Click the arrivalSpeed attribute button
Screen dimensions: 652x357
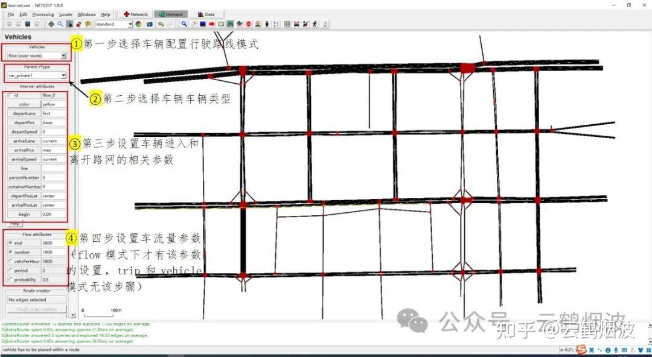coord(24,159)
